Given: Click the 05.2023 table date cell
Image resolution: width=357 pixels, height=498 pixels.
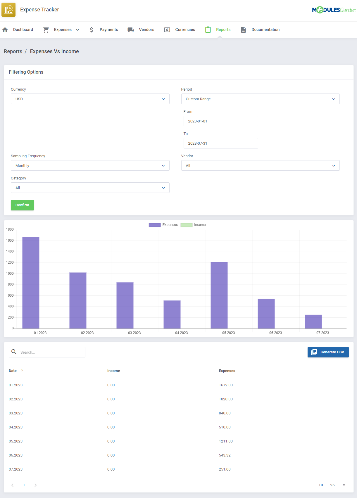Looking at the screenshot, I should coord(15,441).
